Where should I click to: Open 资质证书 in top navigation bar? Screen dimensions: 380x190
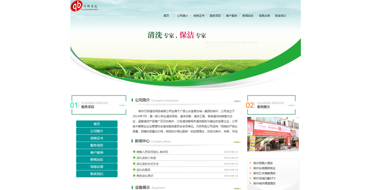(199, 16)
